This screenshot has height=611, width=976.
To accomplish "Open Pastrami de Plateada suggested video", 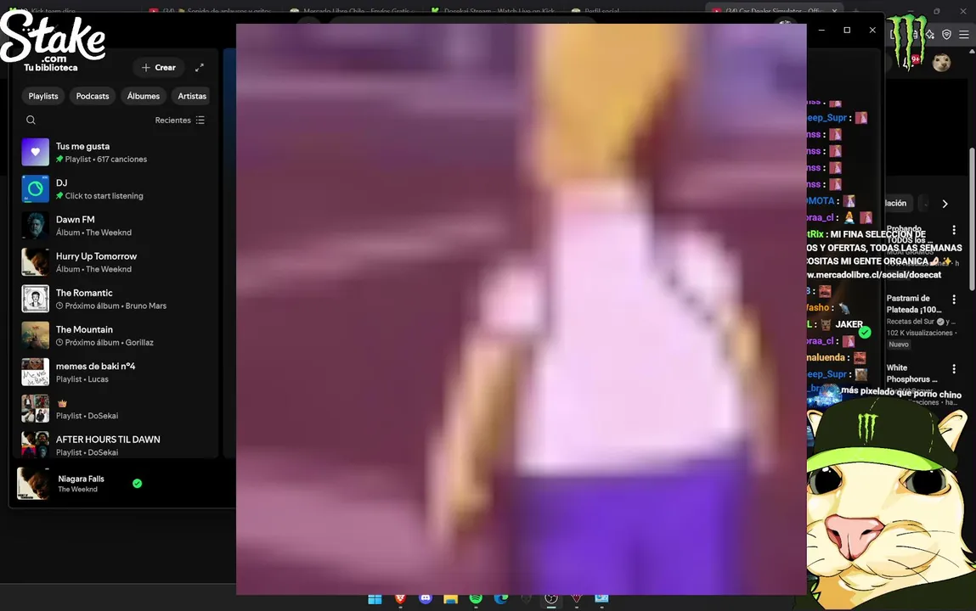I will click(914, 304).
